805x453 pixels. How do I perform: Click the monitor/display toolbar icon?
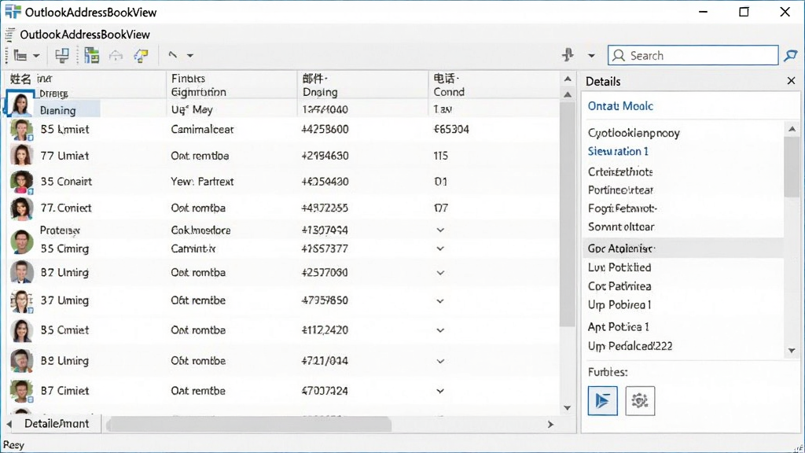click(x=62, y=55)
